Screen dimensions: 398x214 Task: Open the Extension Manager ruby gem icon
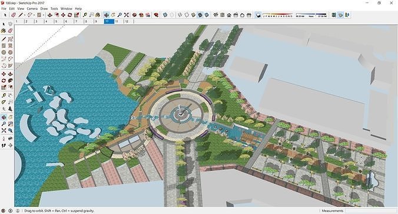(157, 15)
